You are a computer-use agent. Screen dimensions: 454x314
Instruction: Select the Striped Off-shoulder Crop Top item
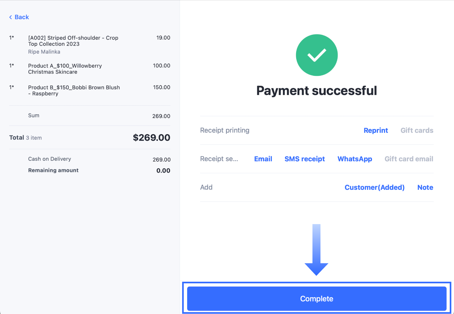pyautogui.click(x=73, y=41)
